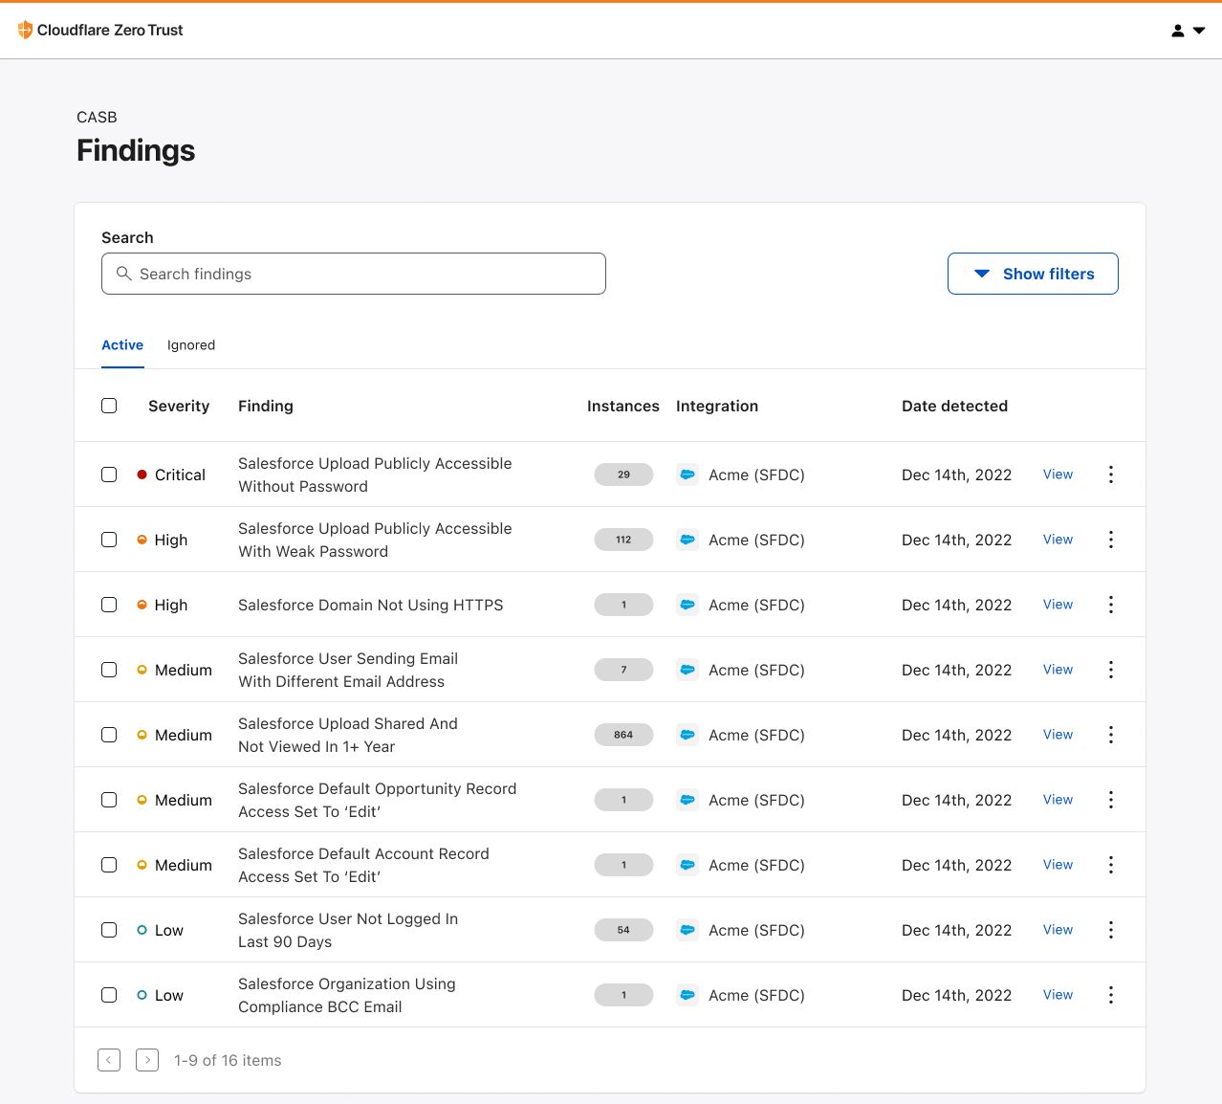
Task: Go to the next page of findings
Action: (147, 1060)
